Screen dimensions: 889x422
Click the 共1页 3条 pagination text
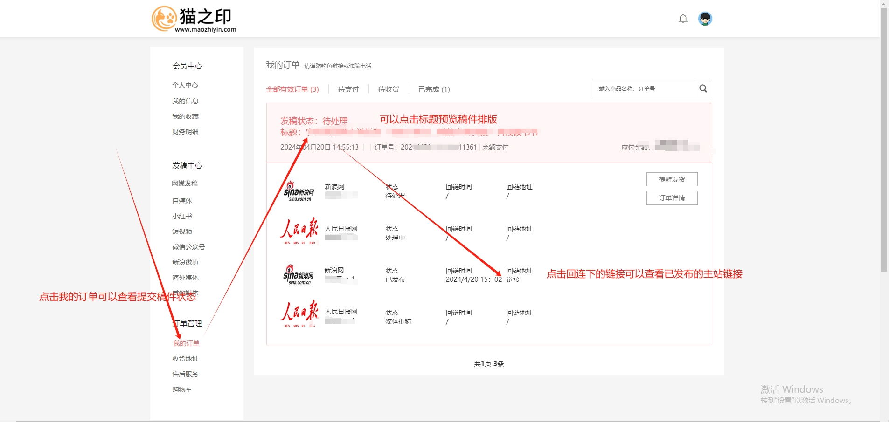tap(489, 364)
